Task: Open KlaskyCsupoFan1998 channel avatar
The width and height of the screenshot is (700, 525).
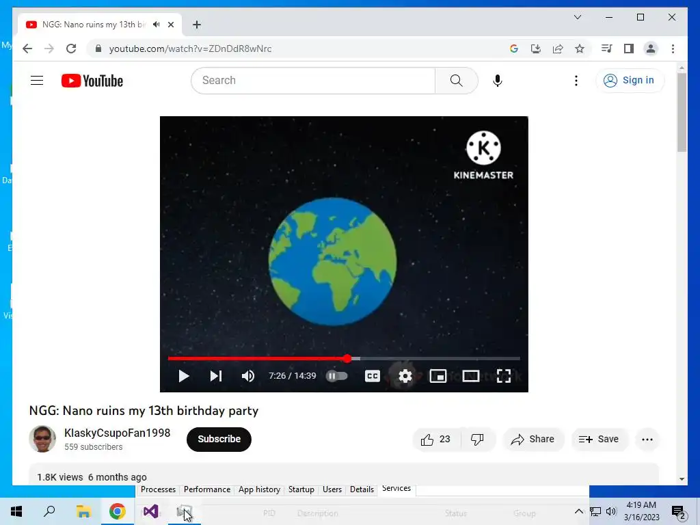Action: [42, 439]
